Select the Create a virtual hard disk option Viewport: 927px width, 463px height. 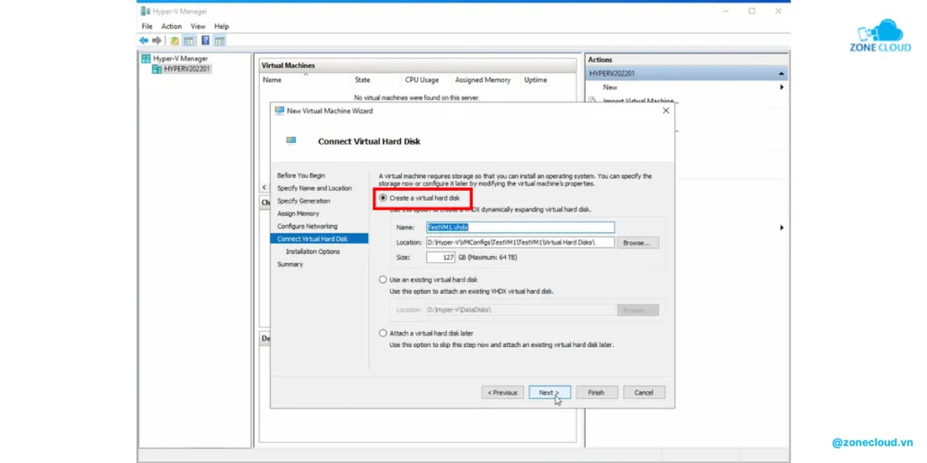coord(383,198)
